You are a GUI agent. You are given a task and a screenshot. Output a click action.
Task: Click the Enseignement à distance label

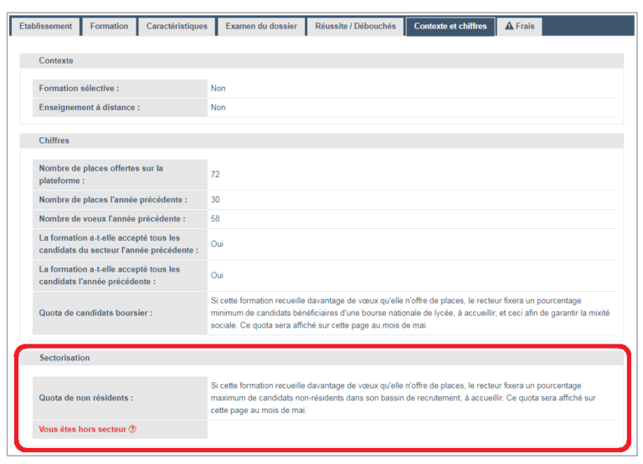pyautogui.click(x=89, y=107)
